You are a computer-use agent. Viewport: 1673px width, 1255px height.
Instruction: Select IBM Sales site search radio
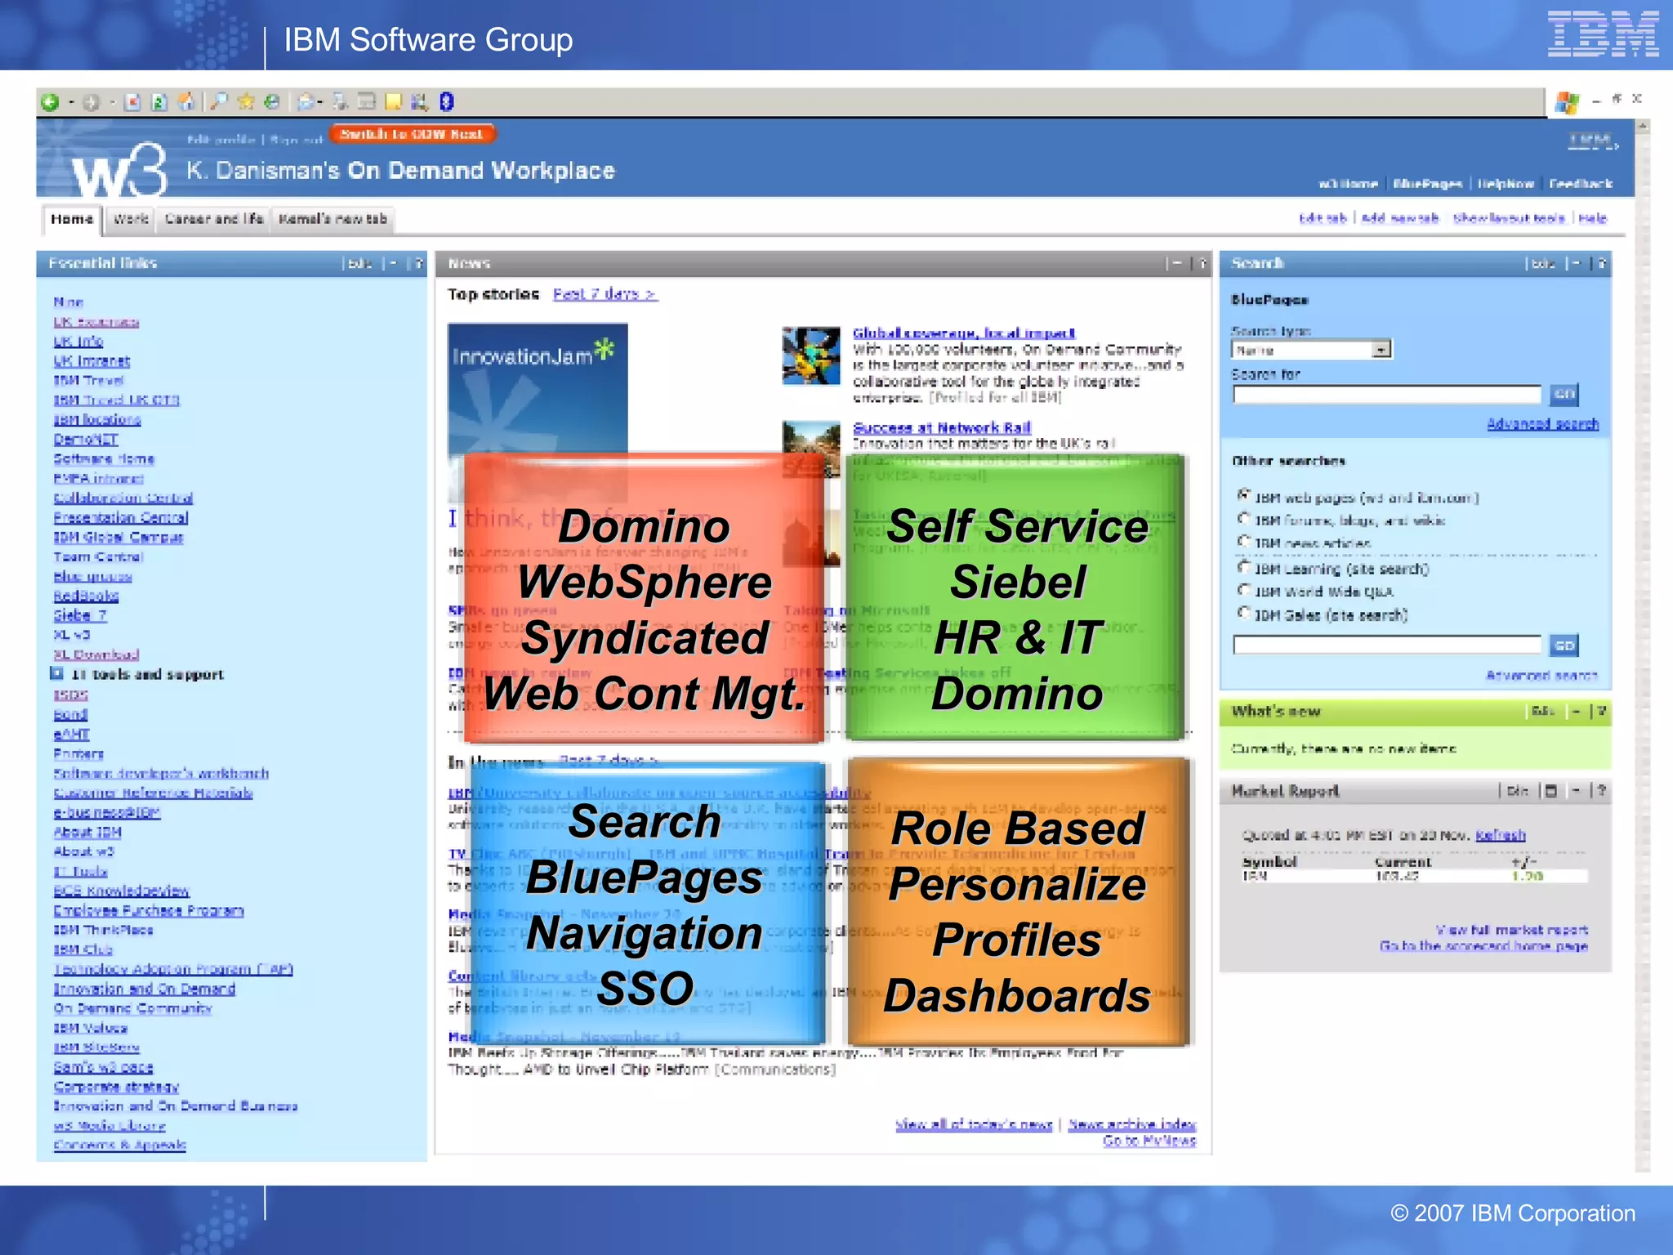tap(1243, 612)
